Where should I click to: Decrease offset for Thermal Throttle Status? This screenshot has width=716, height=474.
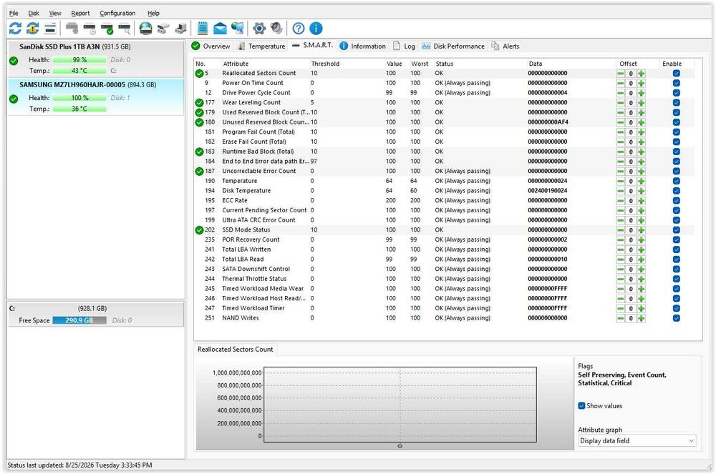coord(621,280)
